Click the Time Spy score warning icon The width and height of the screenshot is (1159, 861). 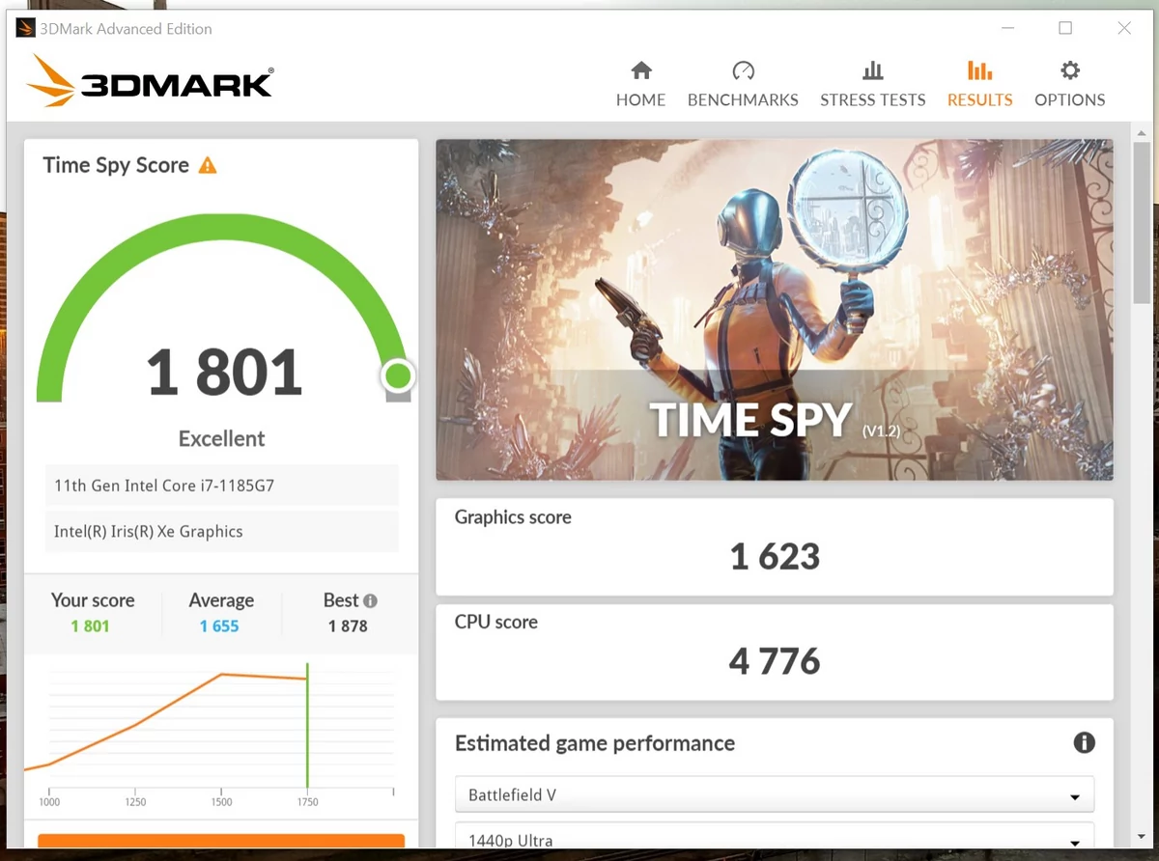(x=208, y=165)
